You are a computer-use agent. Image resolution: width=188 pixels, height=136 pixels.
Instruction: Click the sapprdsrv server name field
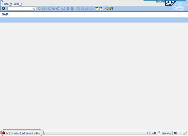pyautogui.click(x=167, y=133)
